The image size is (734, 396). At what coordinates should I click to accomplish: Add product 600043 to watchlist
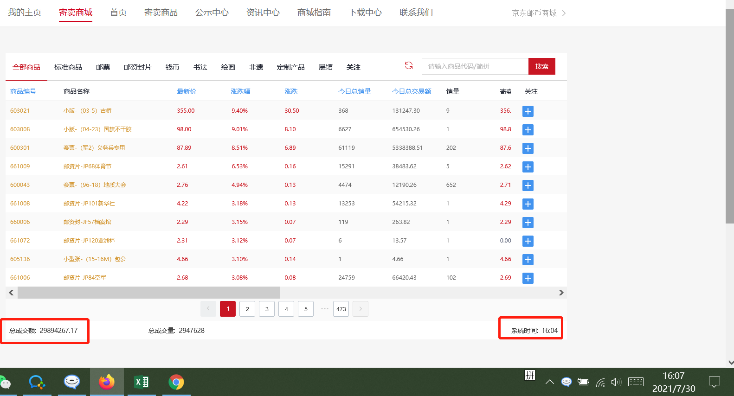(528, 185)
